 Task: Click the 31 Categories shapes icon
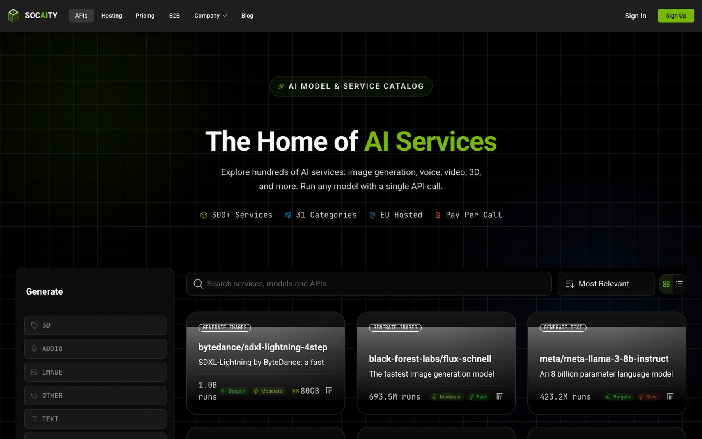coord(288,215)
